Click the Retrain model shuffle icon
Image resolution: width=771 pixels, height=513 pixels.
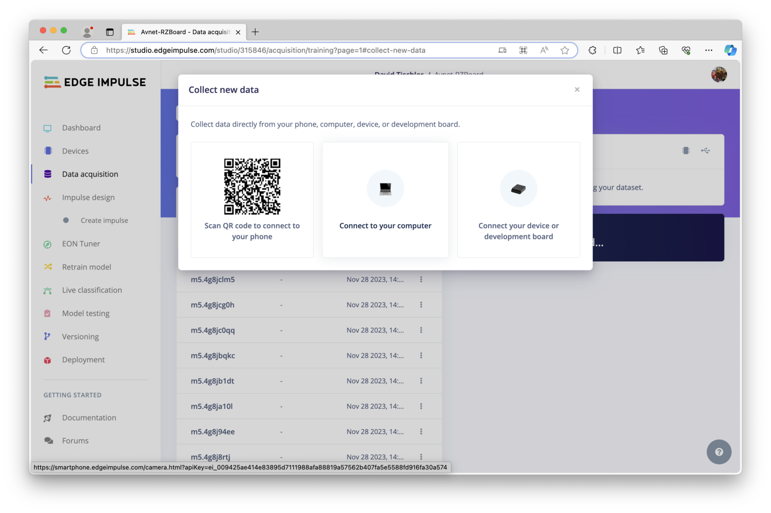click(x=48, y=267)
